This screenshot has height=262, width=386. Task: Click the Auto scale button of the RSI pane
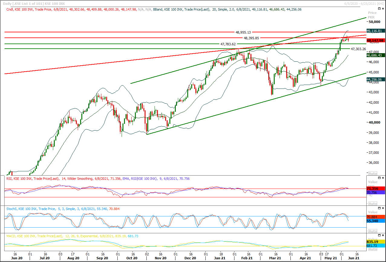373,204
